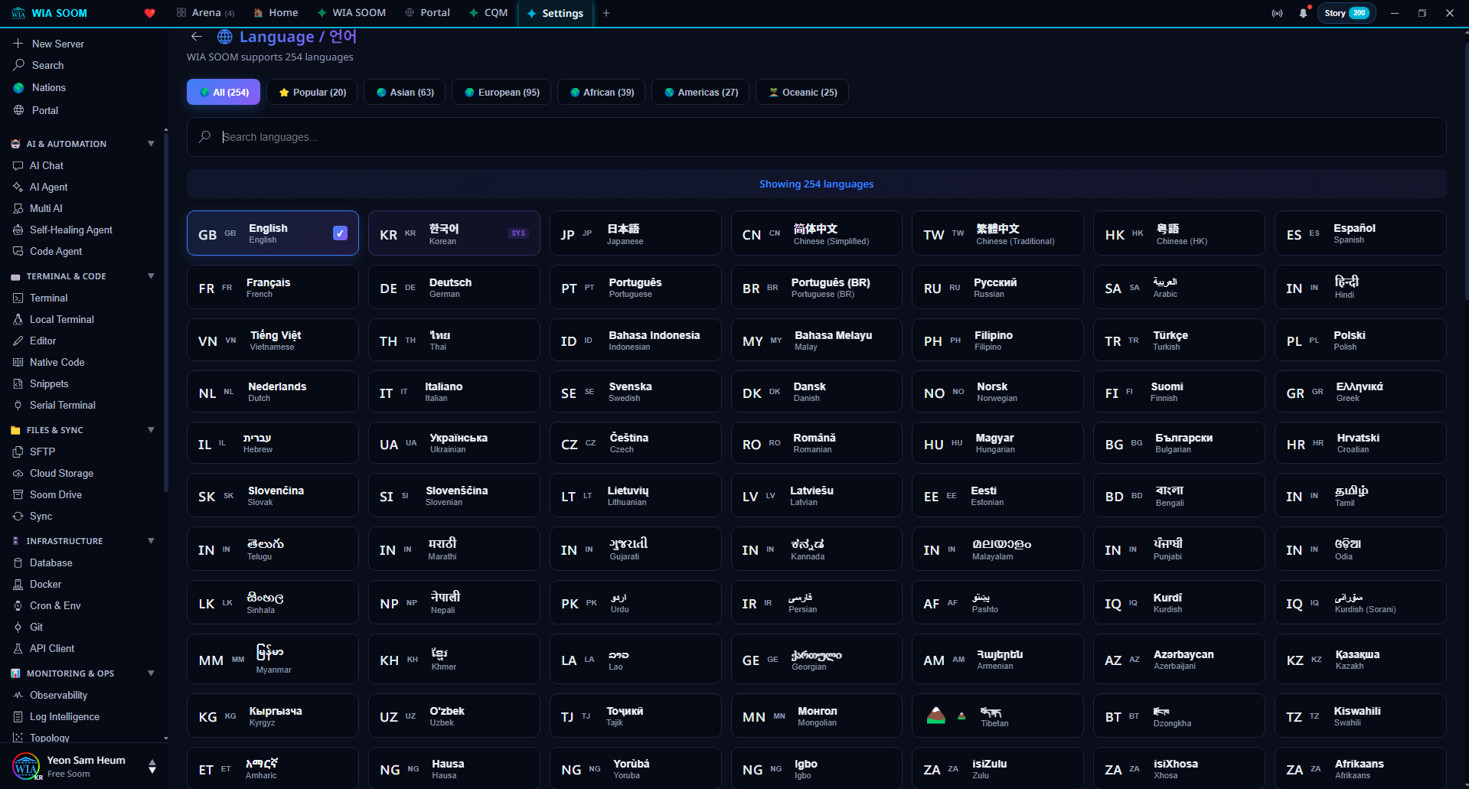The width and height of the screenshot is (1469, 789).
Task: Expand the user account switcher arrows
Action: pos(152,766)
